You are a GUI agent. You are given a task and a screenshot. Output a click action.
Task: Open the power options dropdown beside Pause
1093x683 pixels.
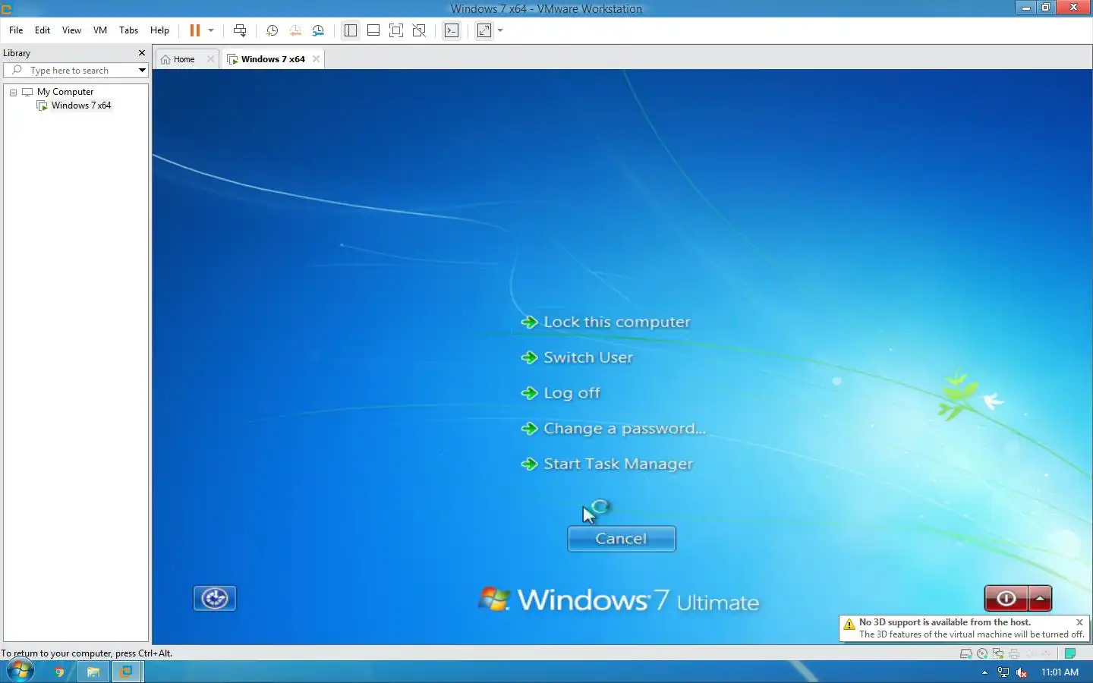pos(211,30)
